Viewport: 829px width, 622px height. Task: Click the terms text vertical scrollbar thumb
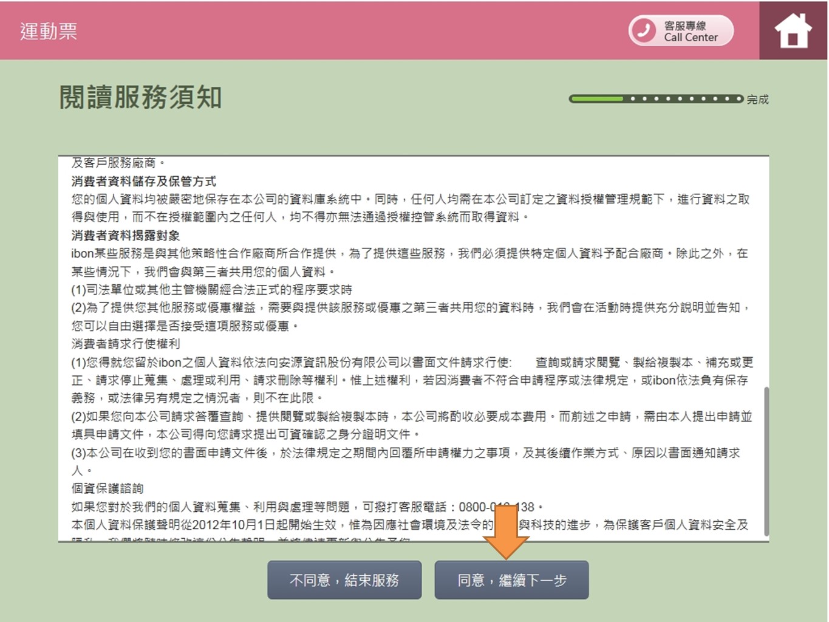[766, 460]
